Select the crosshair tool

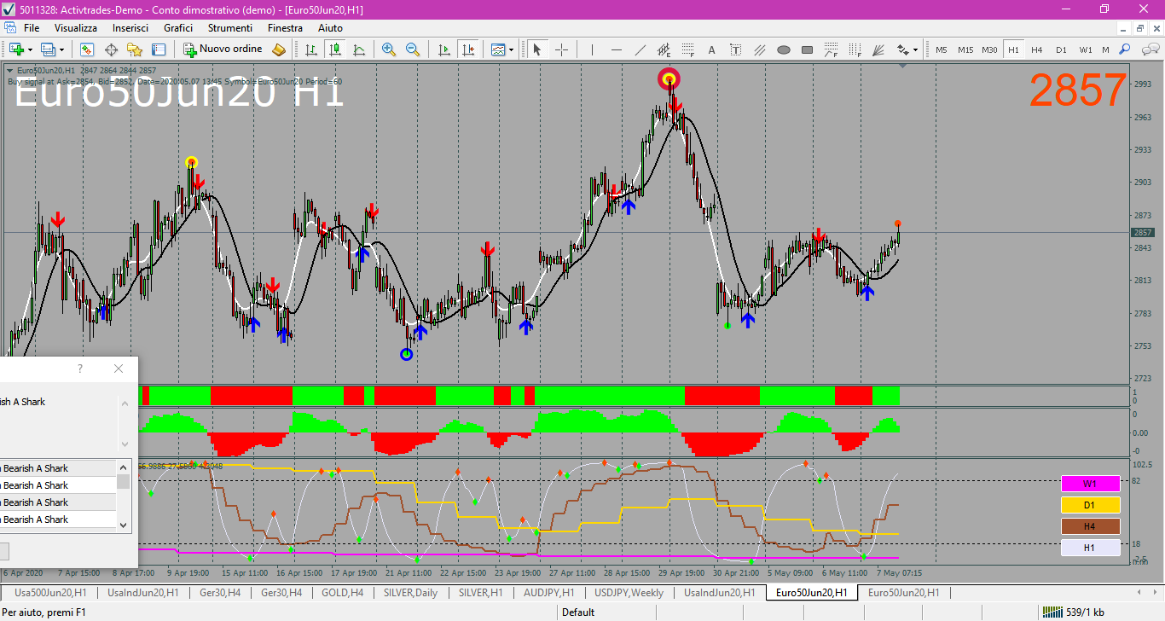(x=561, y=49)
